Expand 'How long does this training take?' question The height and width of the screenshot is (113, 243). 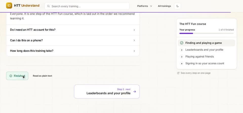tap(73, 51)
